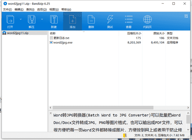Viewport: 192px width, 140px height.
Task: Click the archive comment description text
Action: [118, 122]
